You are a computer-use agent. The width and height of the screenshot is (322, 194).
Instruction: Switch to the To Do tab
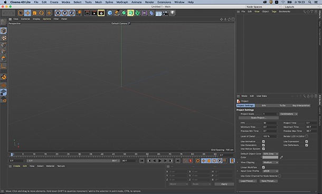point(282,105)
